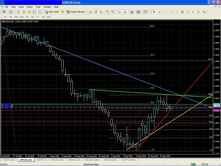Image resolution: width=221 pixels, height=166 pixels.
Task: Switch timeframe to H4
Action: point(33,17)
